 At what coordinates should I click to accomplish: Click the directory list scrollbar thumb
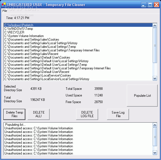tap(155, 45)
